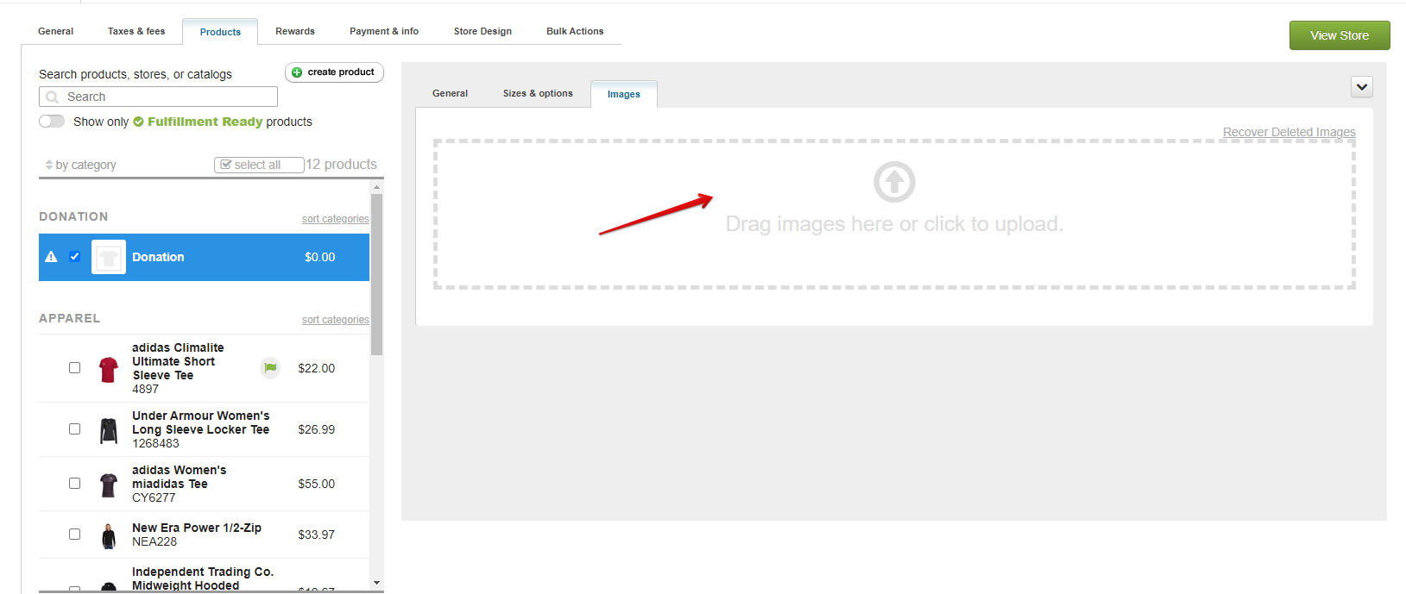Click the $55.00 price

click(316, 484)
